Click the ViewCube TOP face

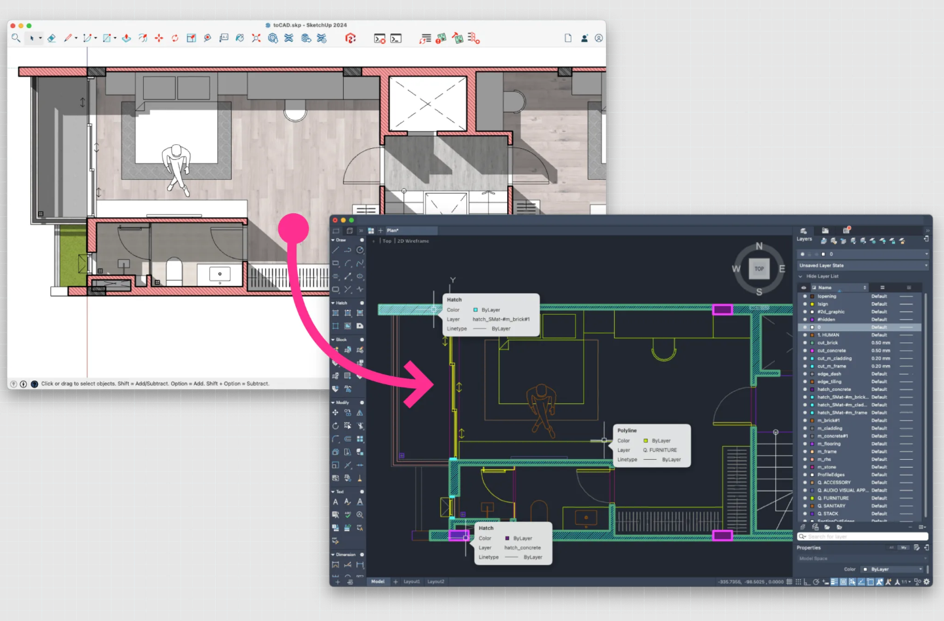(x=759, y=269)
